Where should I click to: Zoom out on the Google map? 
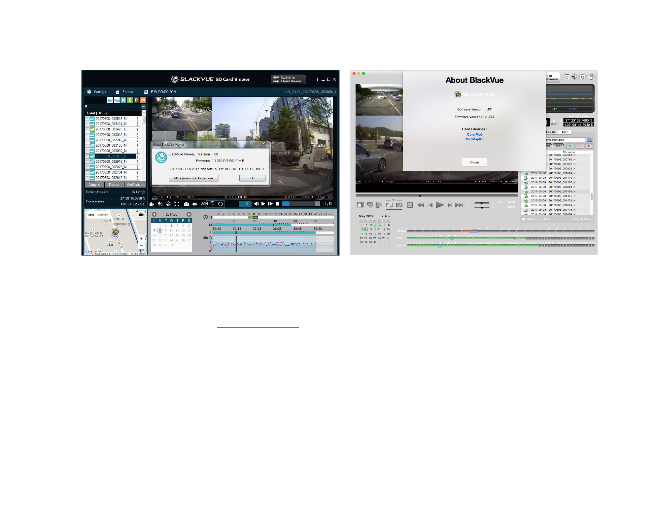tap(141, 246)
